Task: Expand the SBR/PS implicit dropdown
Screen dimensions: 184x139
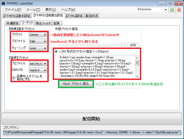Action: click(38, 70)
